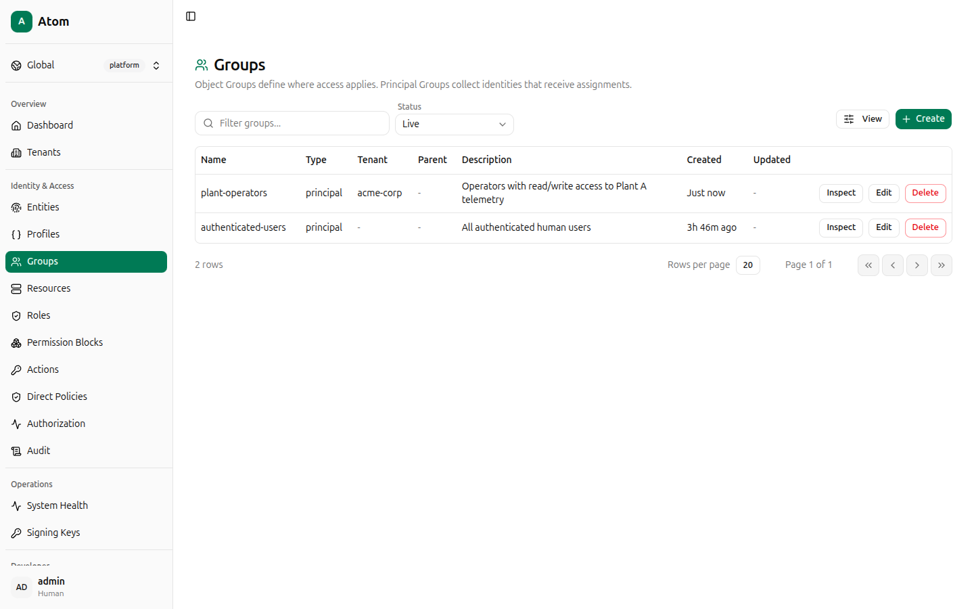
Task: Focus the Filter groups search field
Action: [x=292, y=123]
